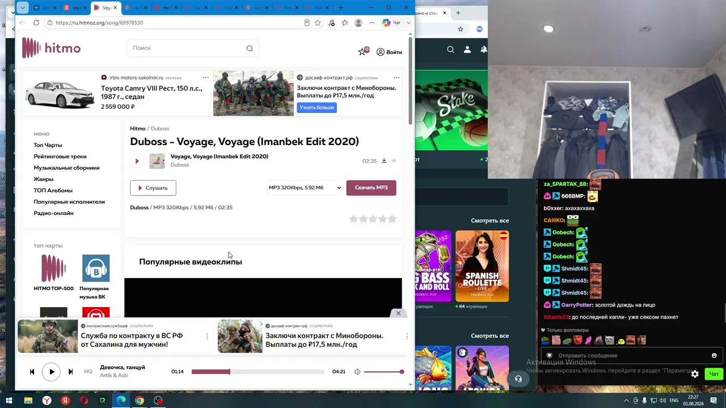Click the Duboss breadcrumb link

pyautogui.click(x=160, y=129)
